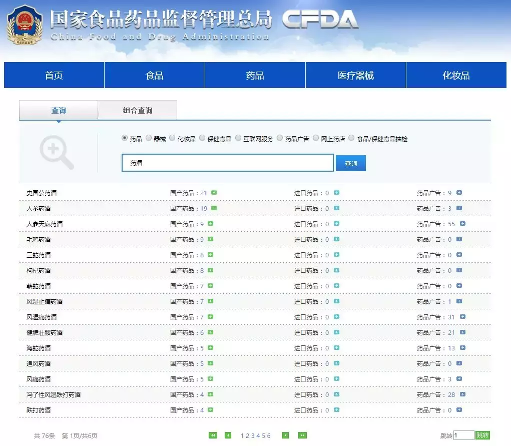The width and height of the screenshot is (511, 446).
Task: Jump to the last results page icon
Action: click(x=302, y=435)
